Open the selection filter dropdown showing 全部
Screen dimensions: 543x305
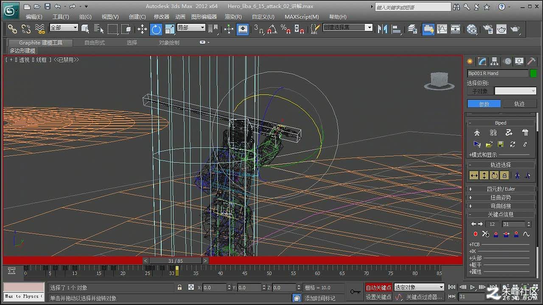pyautogui.click(x=64, y=28)
